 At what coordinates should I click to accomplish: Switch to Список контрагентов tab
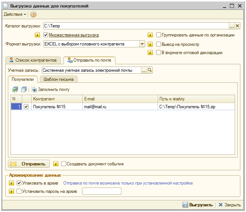(x=33, y=60)
